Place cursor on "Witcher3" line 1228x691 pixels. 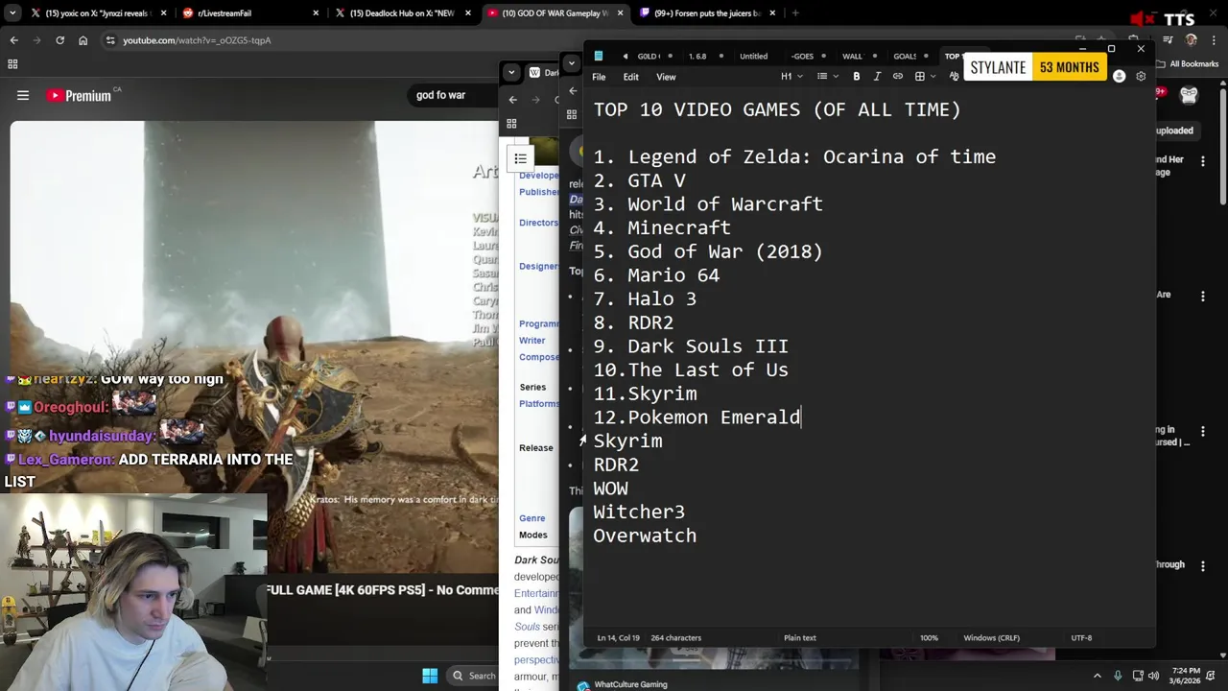[x=639, y=512]
